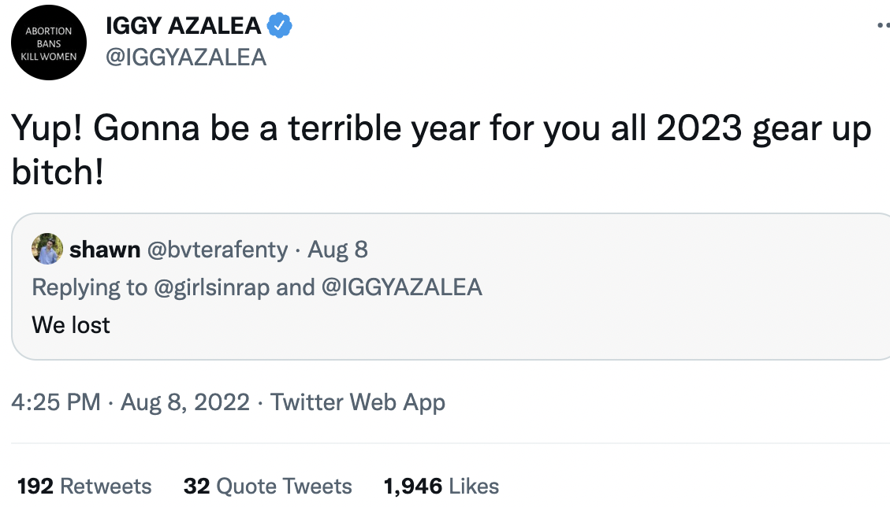Click the Twitter Web App source link
The image size is (890, 507).
[x=358, y=402]
